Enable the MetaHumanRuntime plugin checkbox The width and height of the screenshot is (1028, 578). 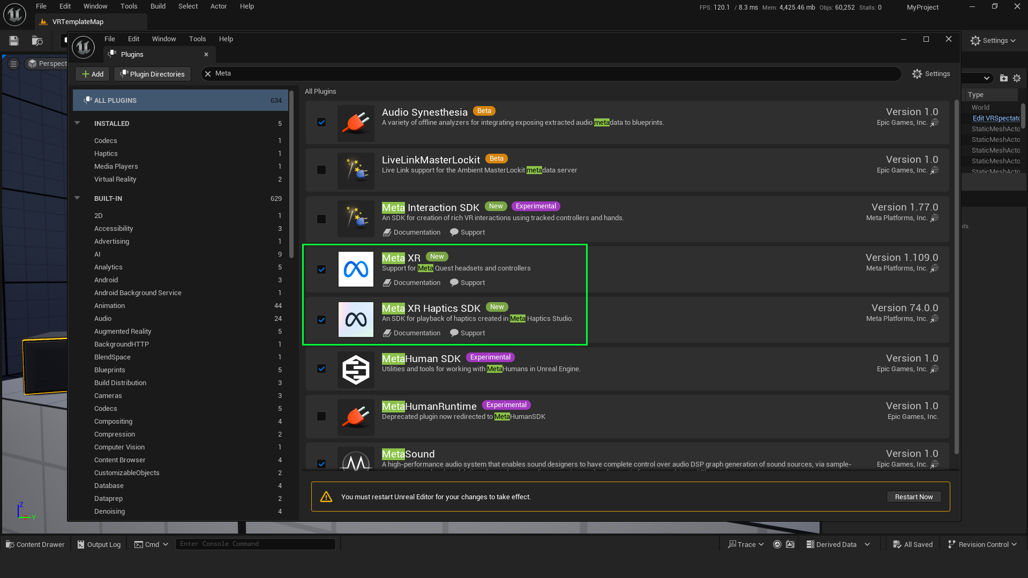(x=321, y=416)
